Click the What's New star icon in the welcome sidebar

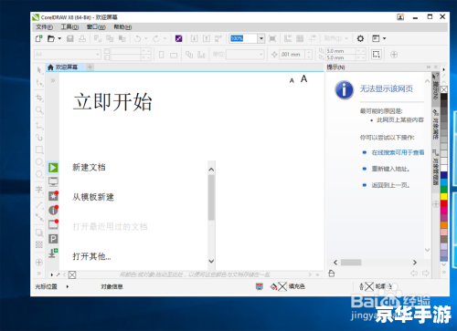point(53,196)
